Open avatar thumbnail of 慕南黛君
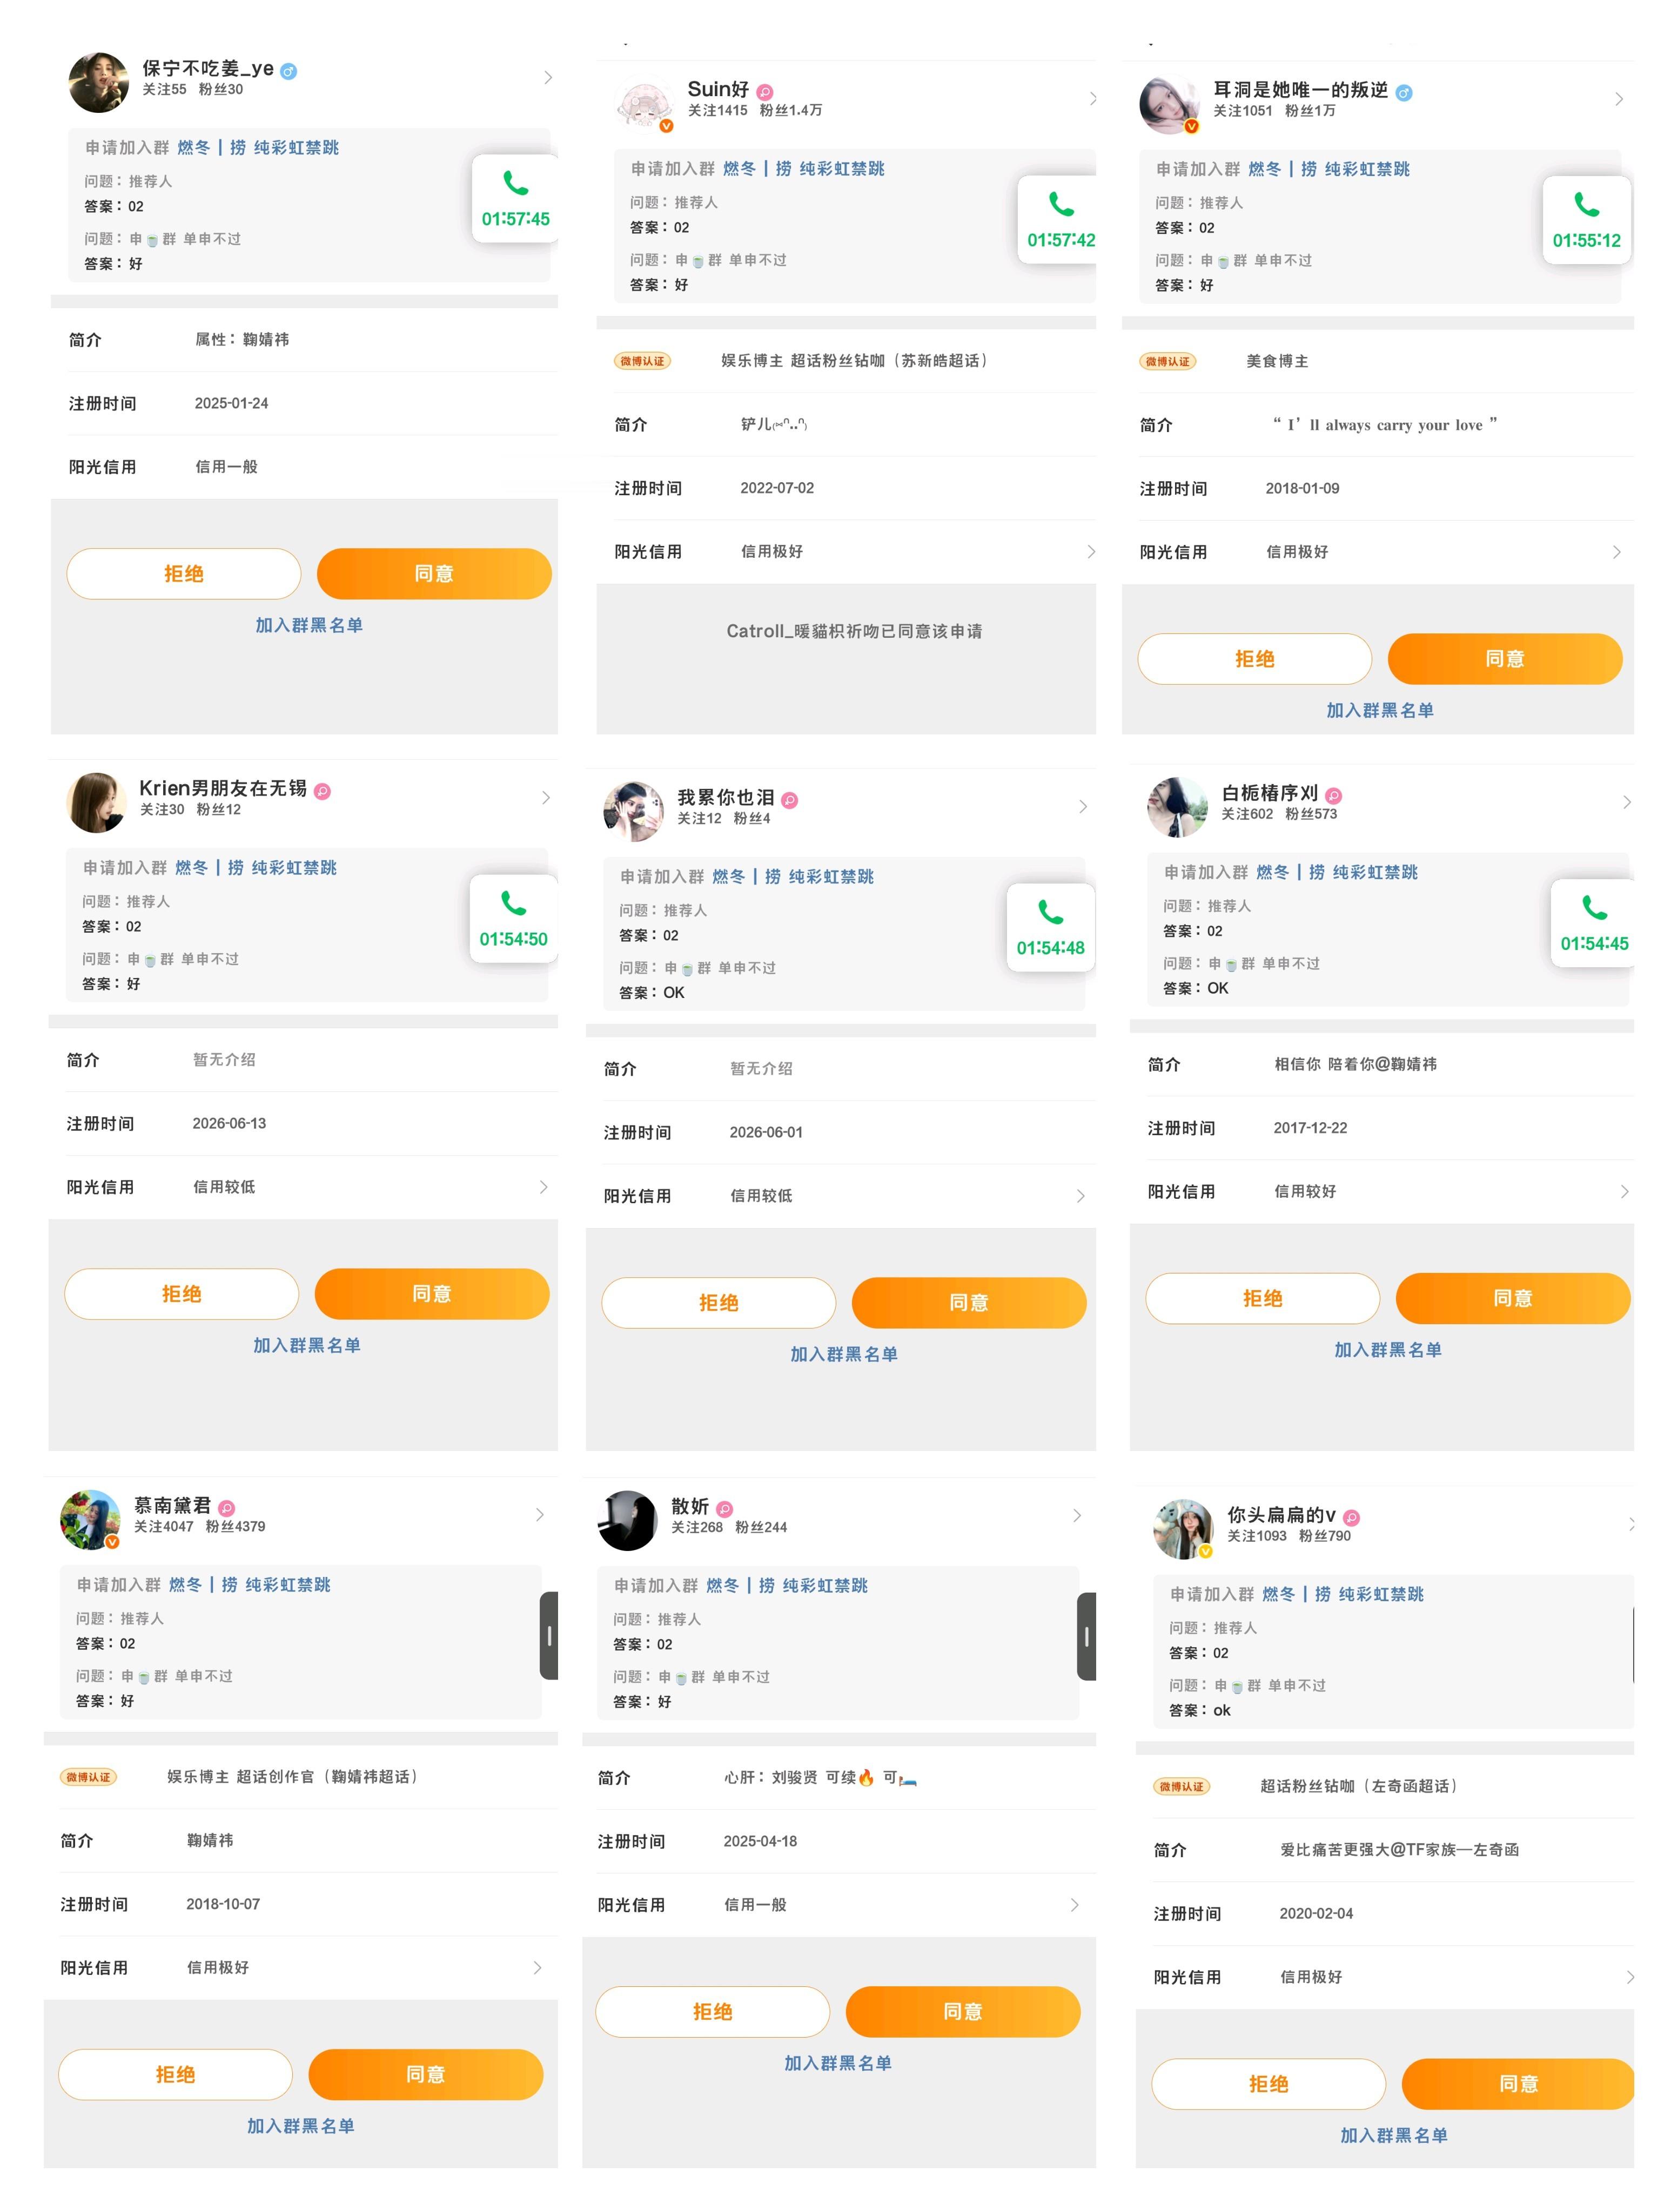1678x2212 pixels. point(90,1520)
